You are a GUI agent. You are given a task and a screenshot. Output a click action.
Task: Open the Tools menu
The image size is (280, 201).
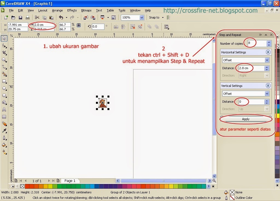pos(122,10)
